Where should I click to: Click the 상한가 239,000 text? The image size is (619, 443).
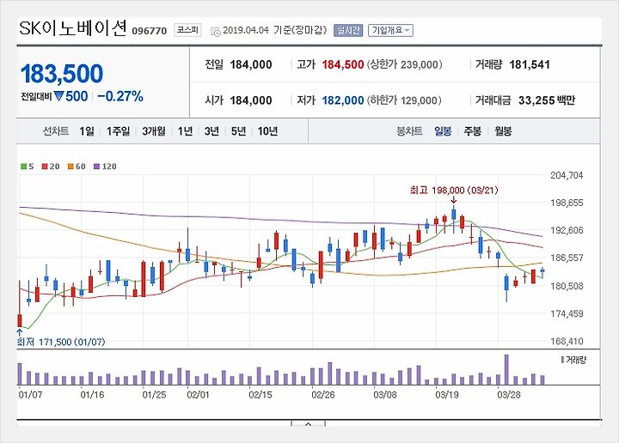[405, 64]
